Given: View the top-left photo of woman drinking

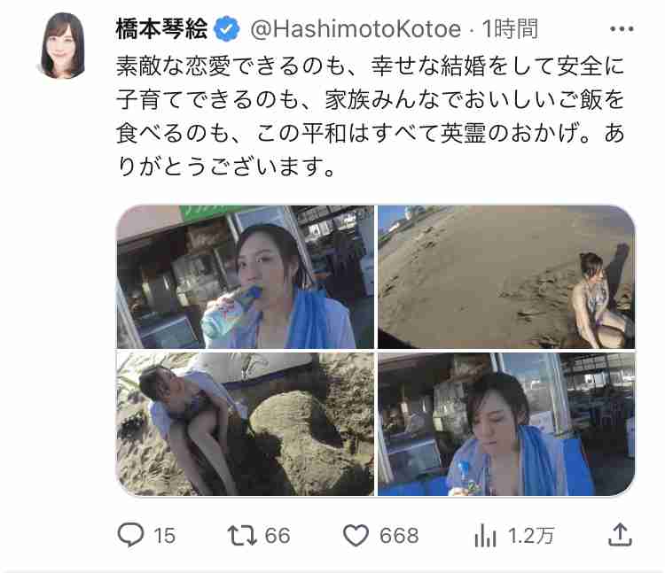Looking at the screenshot, I should click(246, 277).
